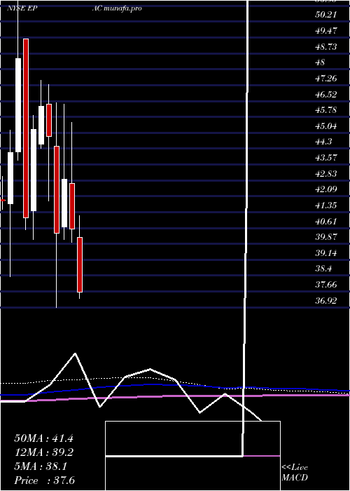Click the tall white candle reaching 48

point(18,105)
